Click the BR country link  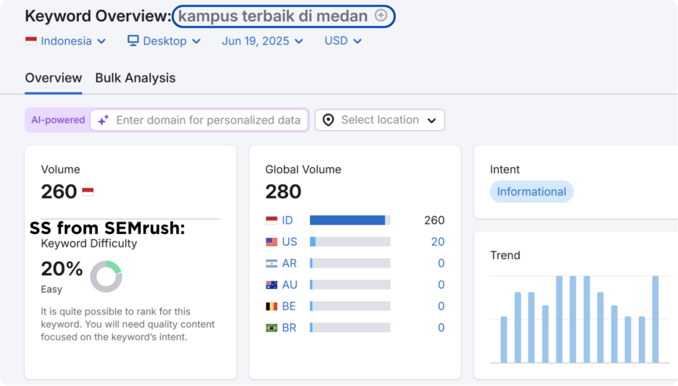pos(289,328)
